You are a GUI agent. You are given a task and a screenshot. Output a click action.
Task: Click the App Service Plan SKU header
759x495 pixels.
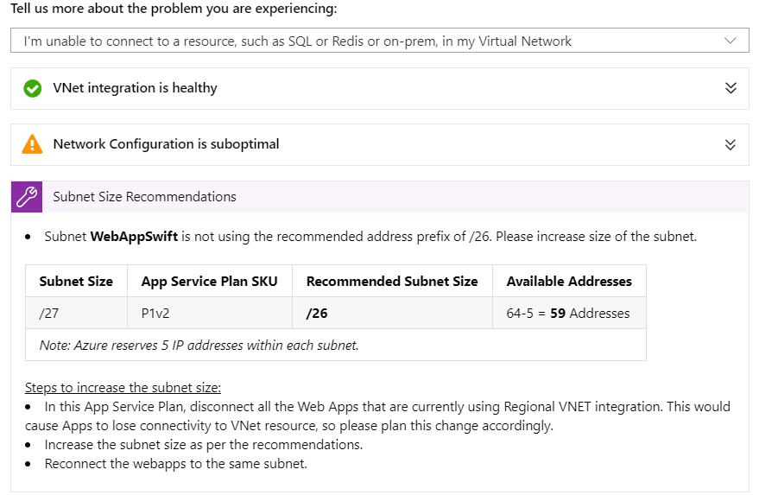[x=210, y=282]
